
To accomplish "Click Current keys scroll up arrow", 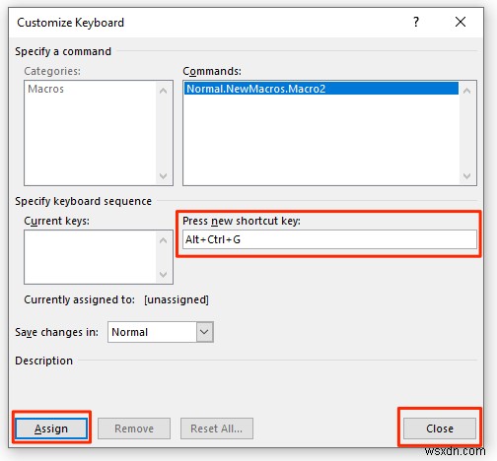I will [163, 240].
